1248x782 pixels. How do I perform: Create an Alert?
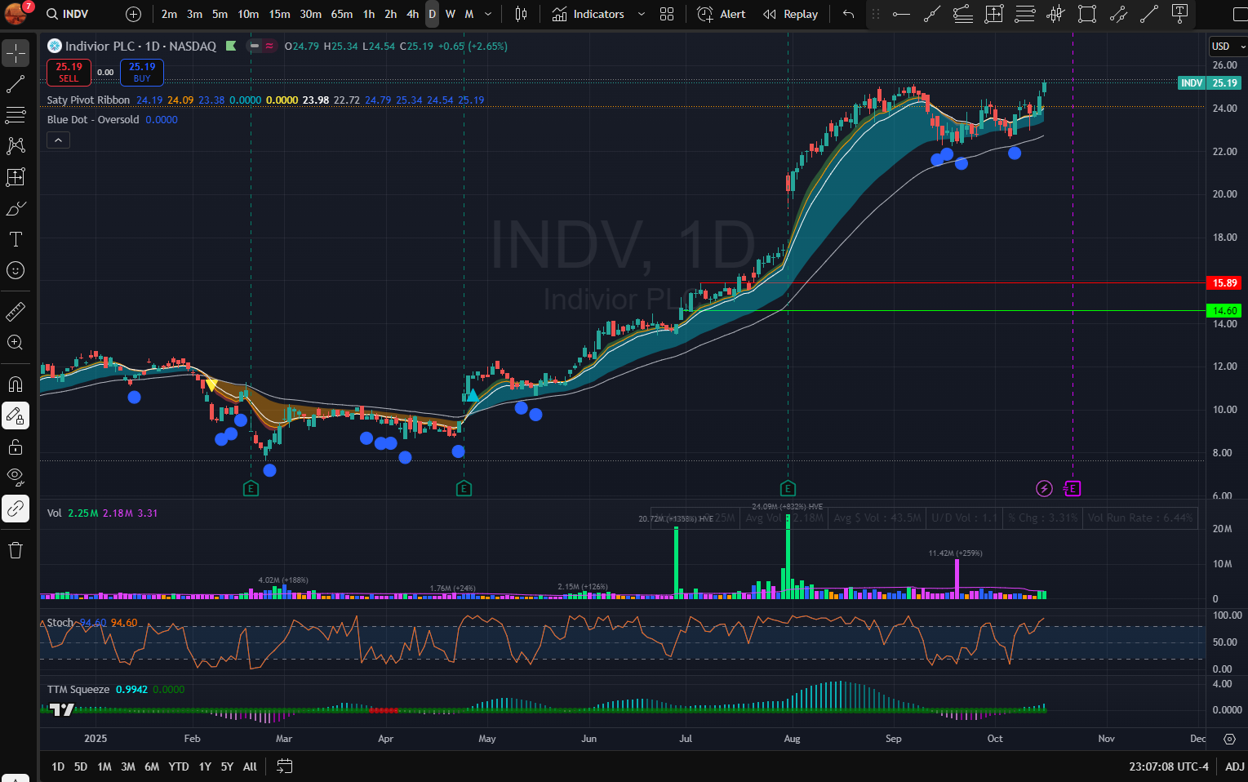click(722, 14)
